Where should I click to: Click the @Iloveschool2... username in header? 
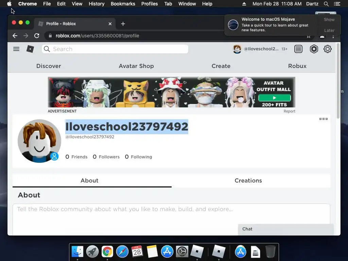point(261,49)
